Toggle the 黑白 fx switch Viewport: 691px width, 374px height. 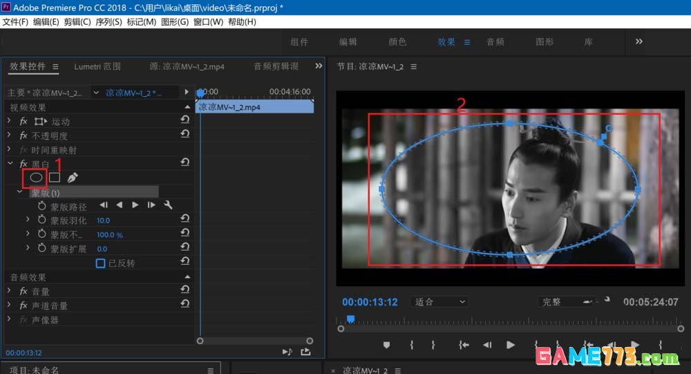pos(23,164)
